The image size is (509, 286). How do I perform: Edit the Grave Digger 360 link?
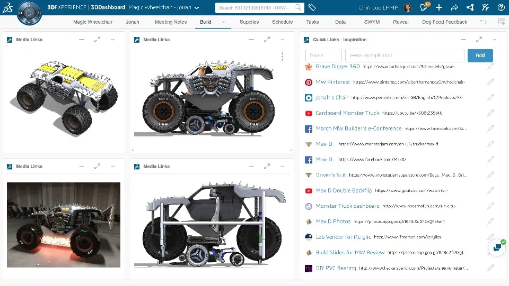(x=490, y=66)
